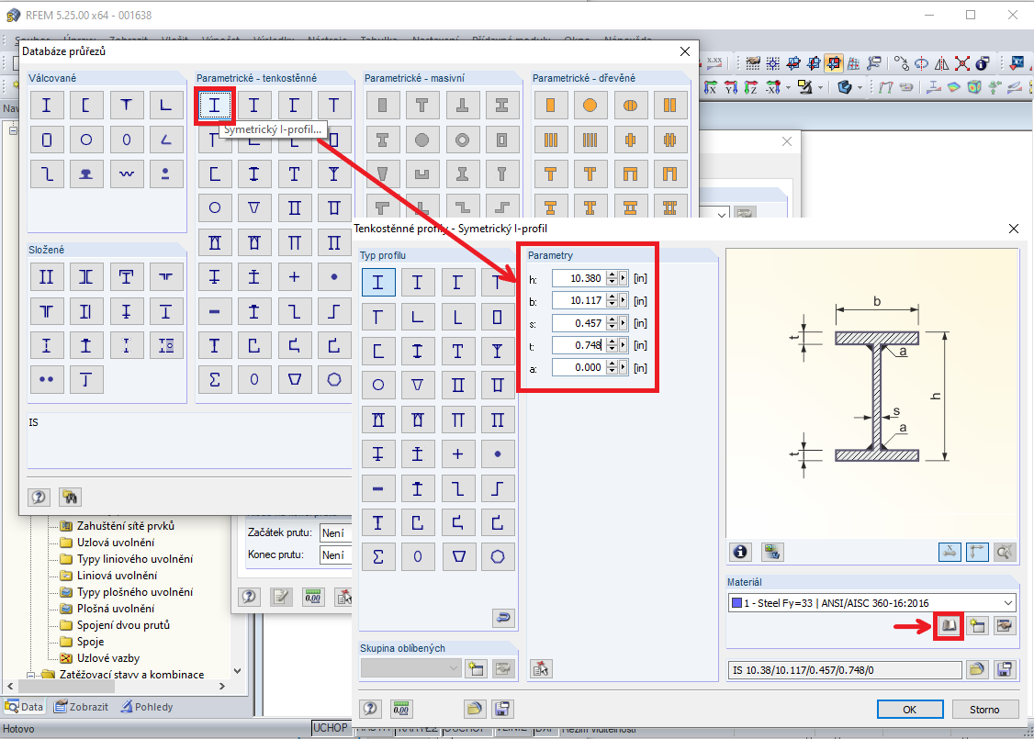1034x739 pixels.
Task: Switch to Zobrazit navigator tab
Action: (81, 707)
